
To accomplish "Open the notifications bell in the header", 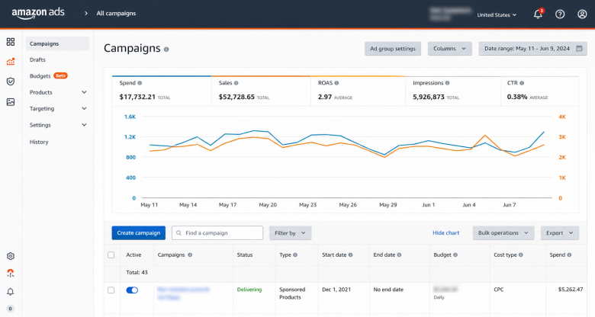I will click(538, 14).
